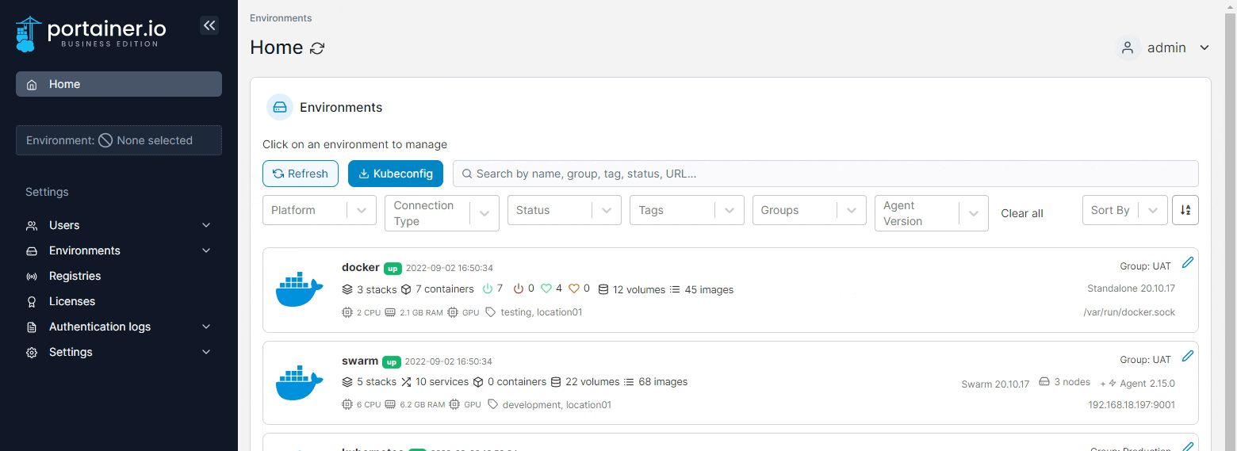The image size is (1237, 451).
Task: Click the refresh icon beside Home title
Action: (317, 48)
